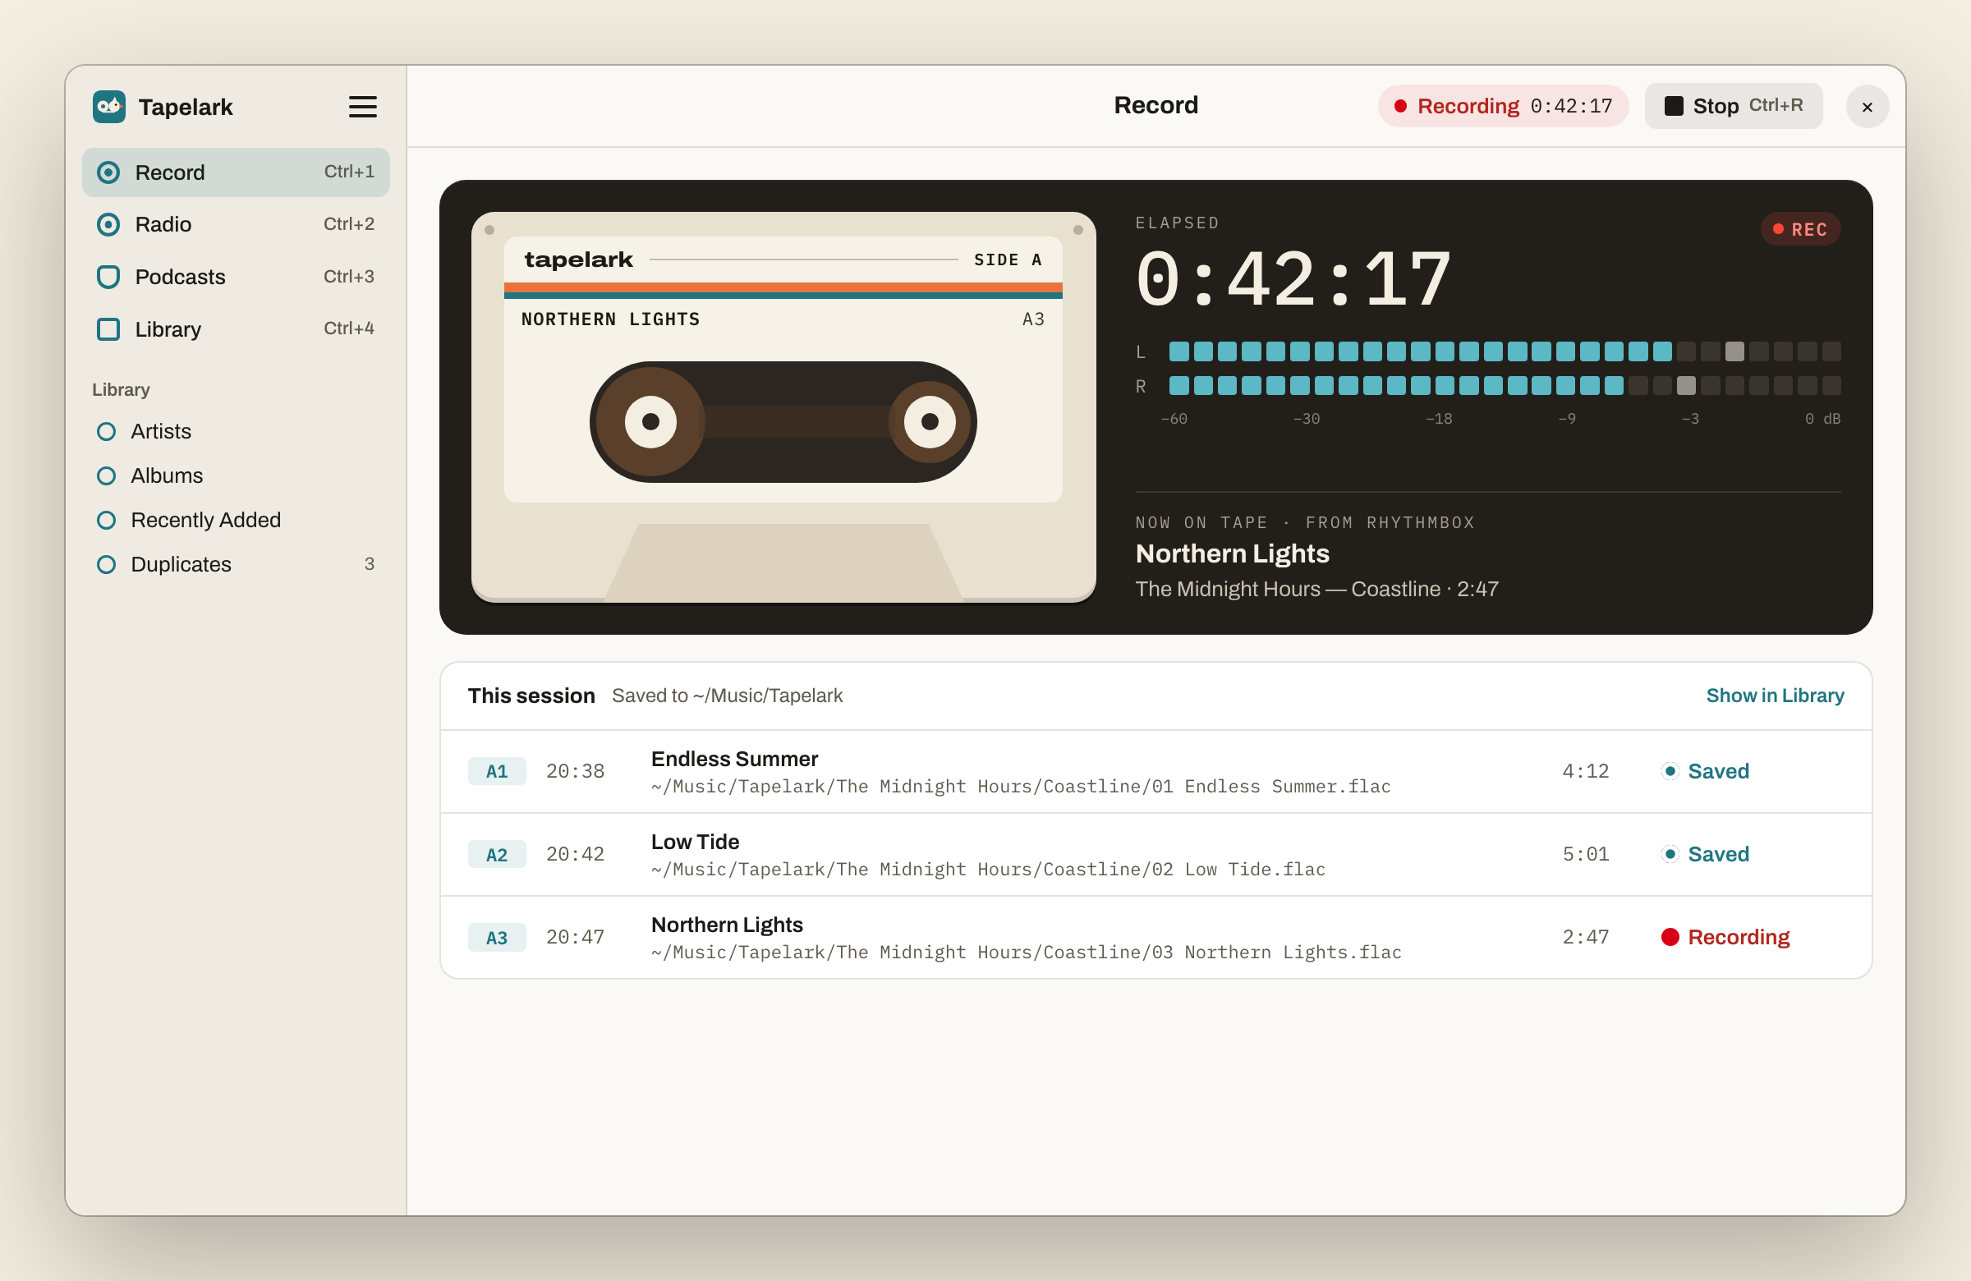
Task: Open the Artists library view
Action: tap(235, 431)
